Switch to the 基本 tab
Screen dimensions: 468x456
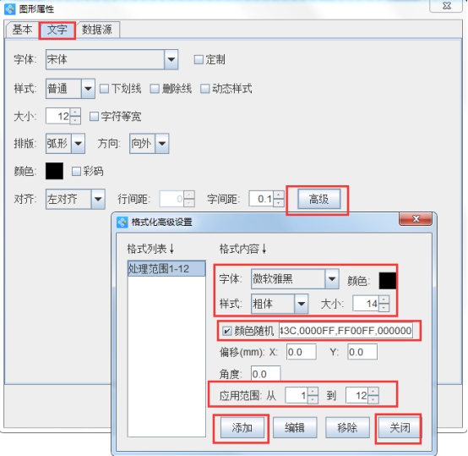coord(22,30)
